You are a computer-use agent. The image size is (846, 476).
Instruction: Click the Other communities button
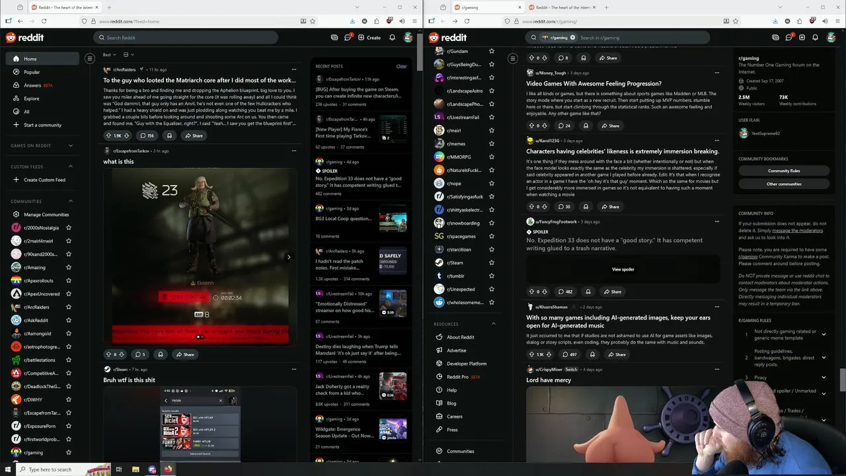tap(784, 184)
